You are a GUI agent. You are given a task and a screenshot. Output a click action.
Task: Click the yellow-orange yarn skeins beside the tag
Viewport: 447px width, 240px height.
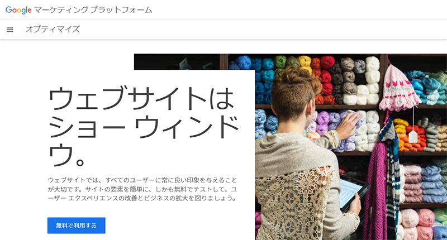pos(406,135)
